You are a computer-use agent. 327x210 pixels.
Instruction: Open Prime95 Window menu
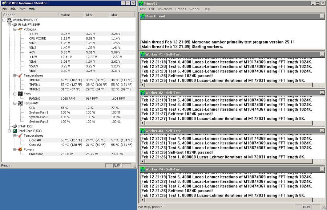click(x=195, y=9)
